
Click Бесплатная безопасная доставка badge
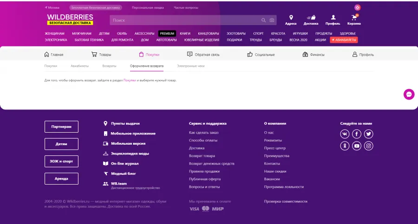96,8
